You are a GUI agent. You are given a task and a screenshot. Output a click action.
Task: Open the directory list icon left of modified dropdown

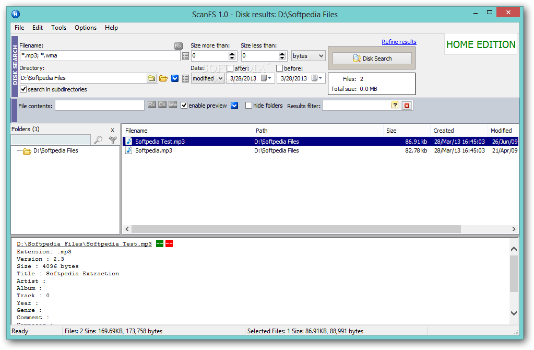[186, 79]
